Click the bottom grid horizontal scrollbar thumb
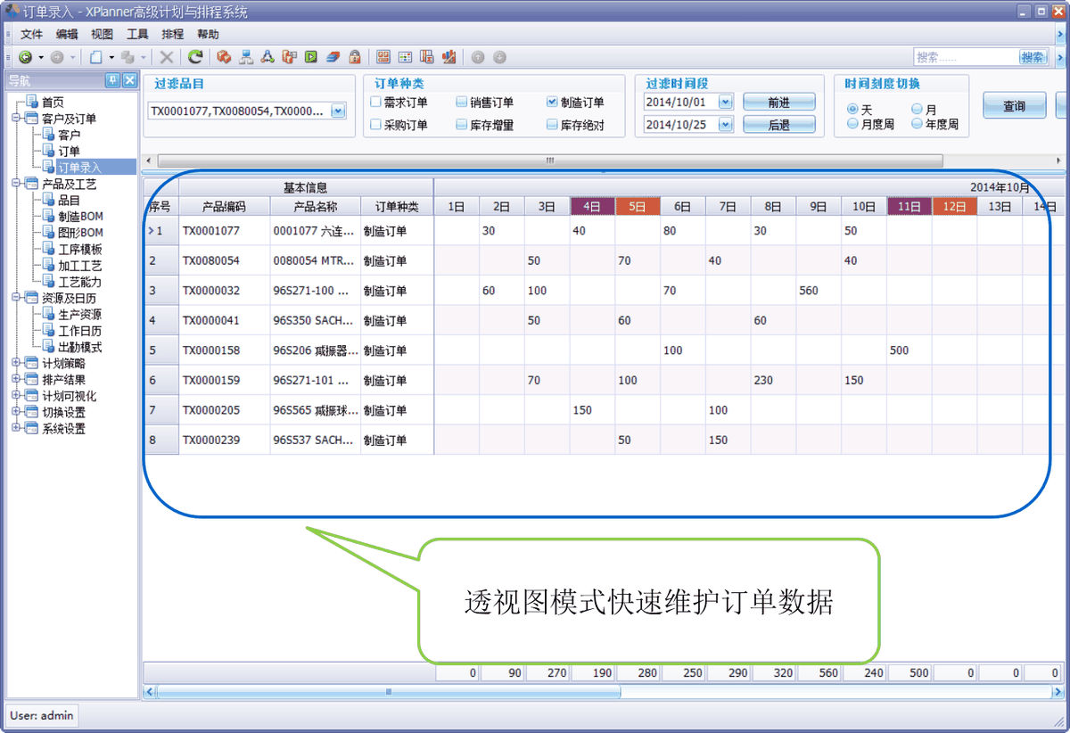Image resolution: width=1070 pixels, height=733 pixels. (388, 691)
